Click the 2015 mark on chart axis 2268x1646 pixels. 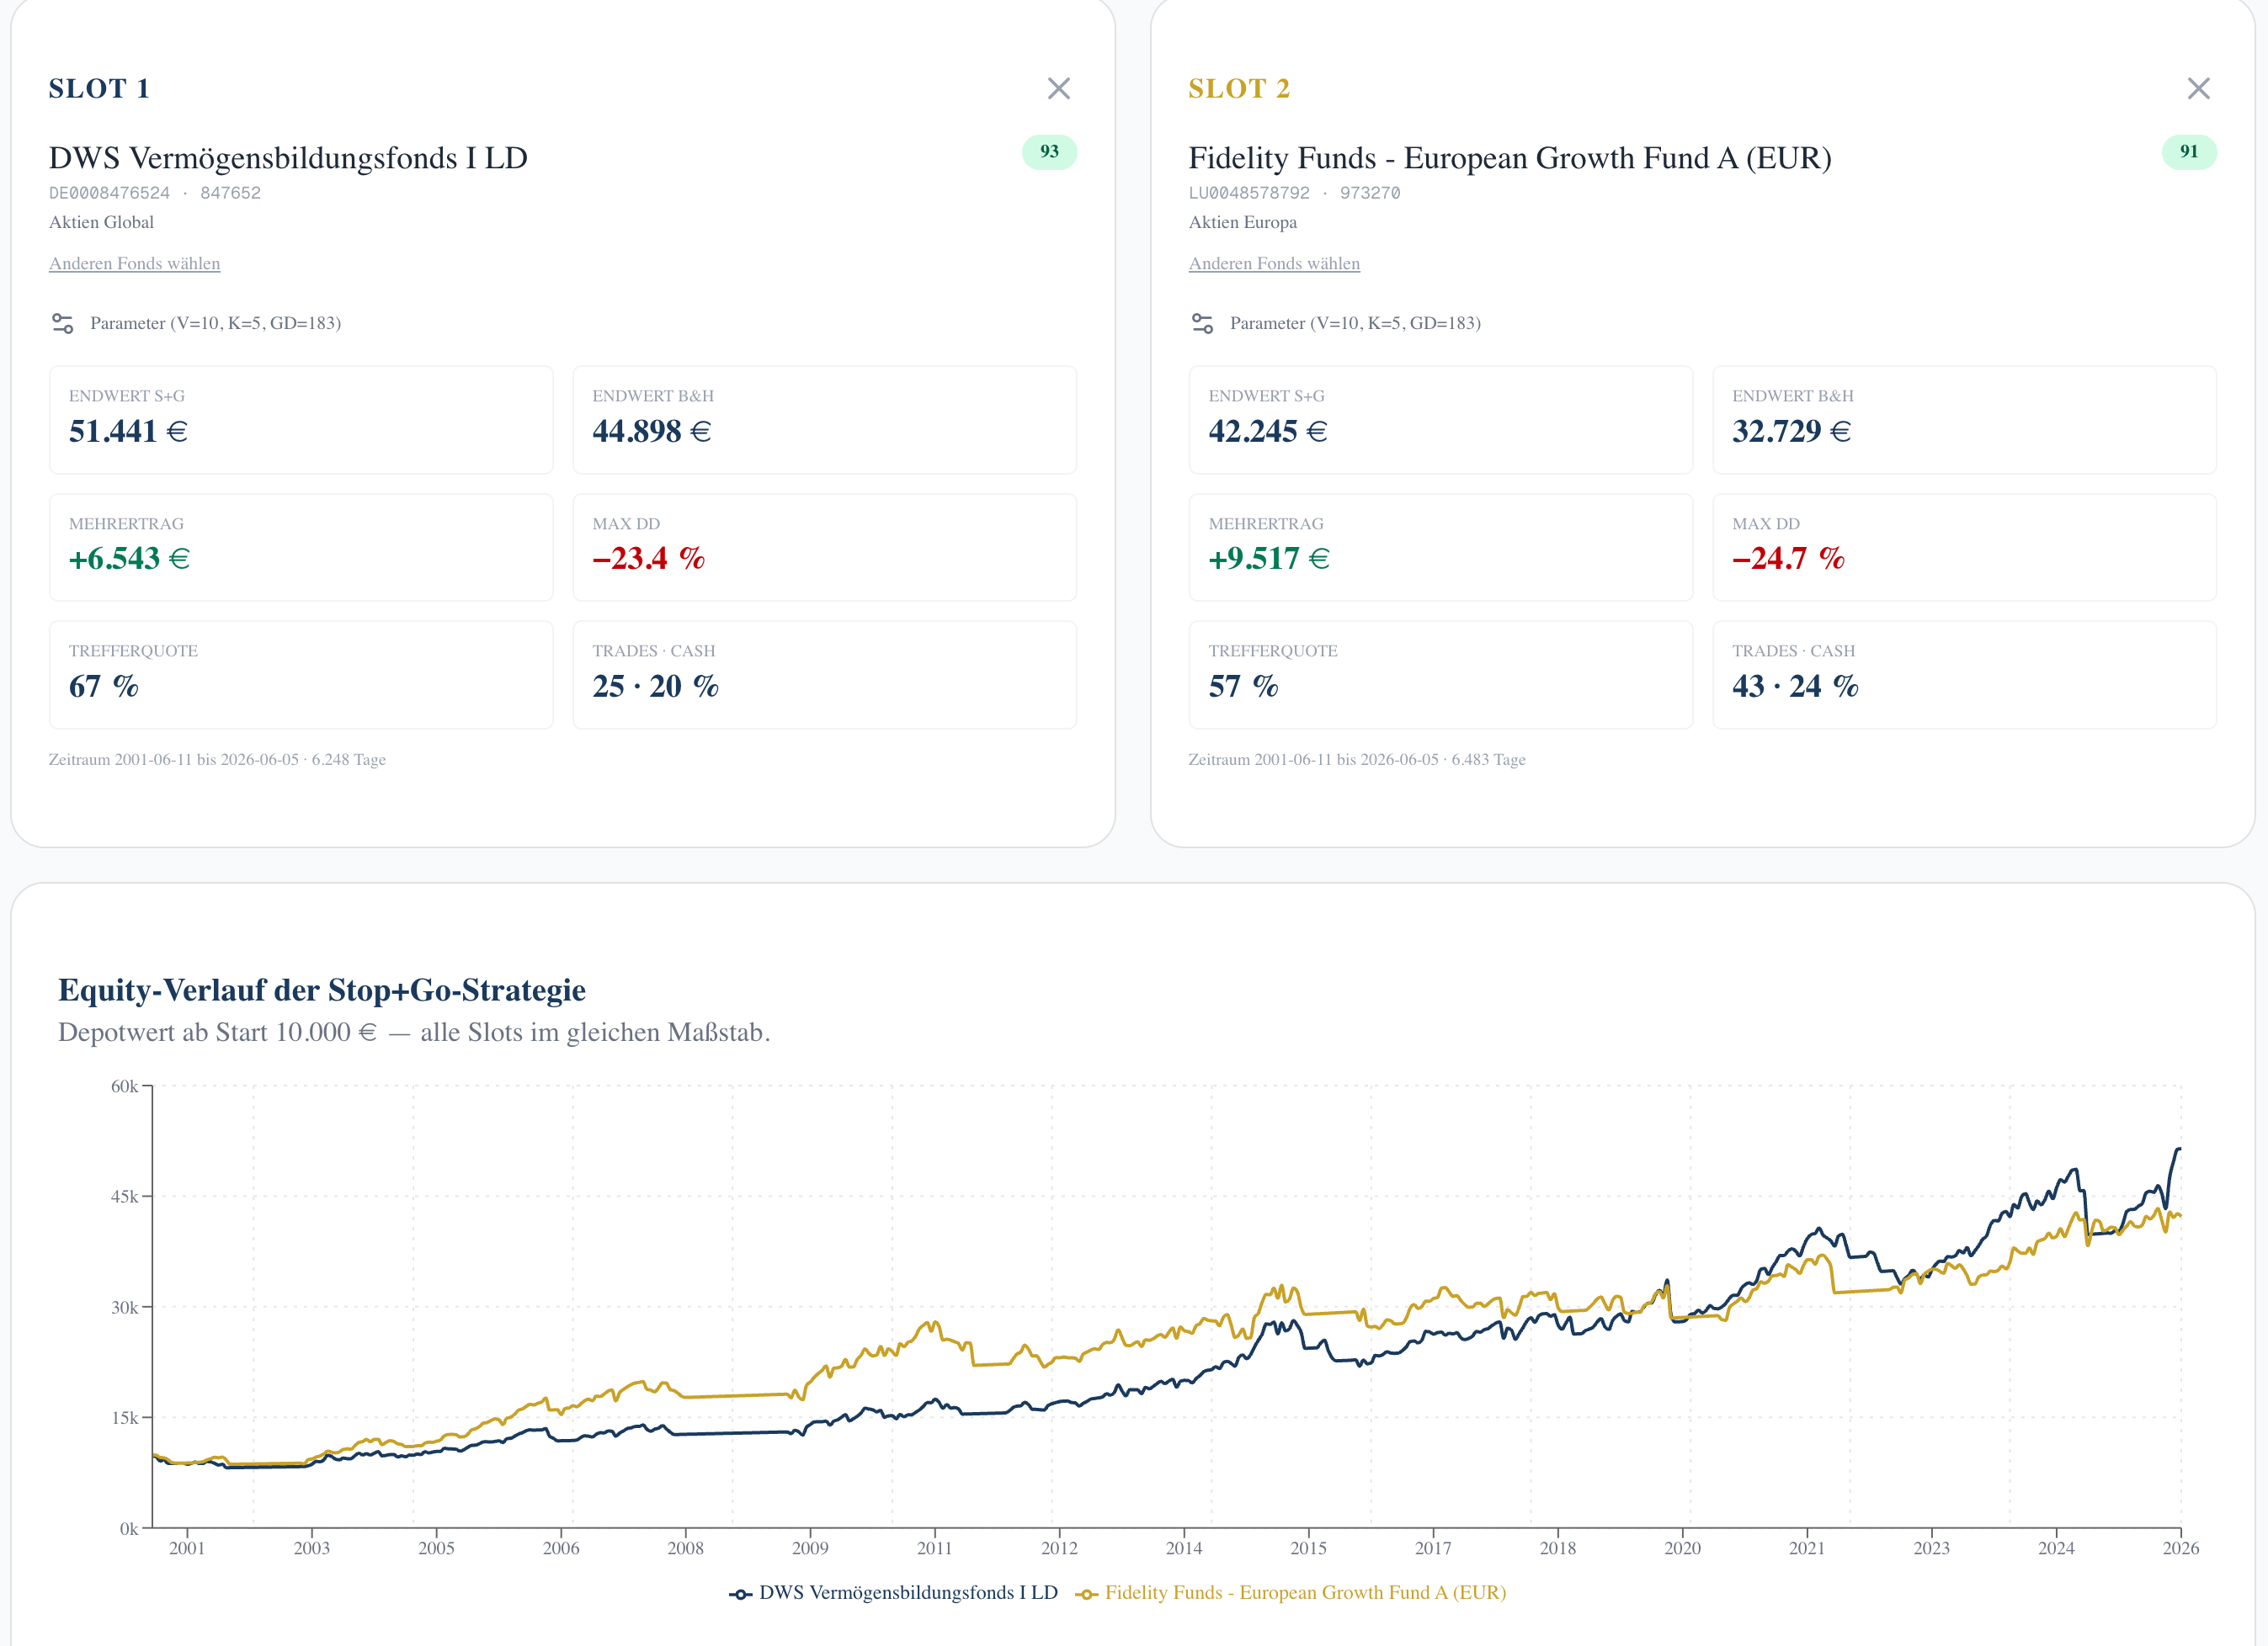pyautogui.click(x=1308, y=1548)
